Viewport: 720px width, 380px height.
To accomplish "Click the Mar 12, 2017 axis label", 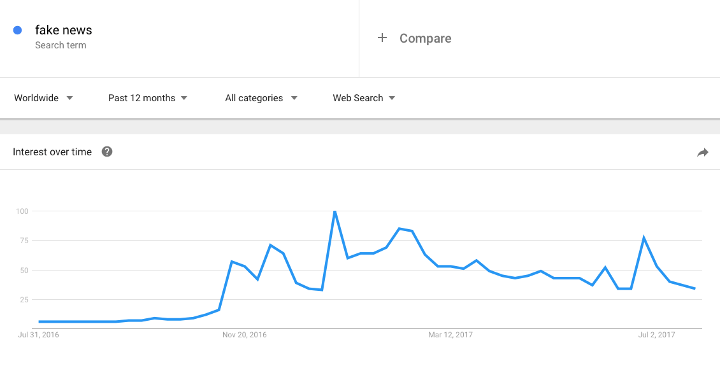I will point(450,335).
